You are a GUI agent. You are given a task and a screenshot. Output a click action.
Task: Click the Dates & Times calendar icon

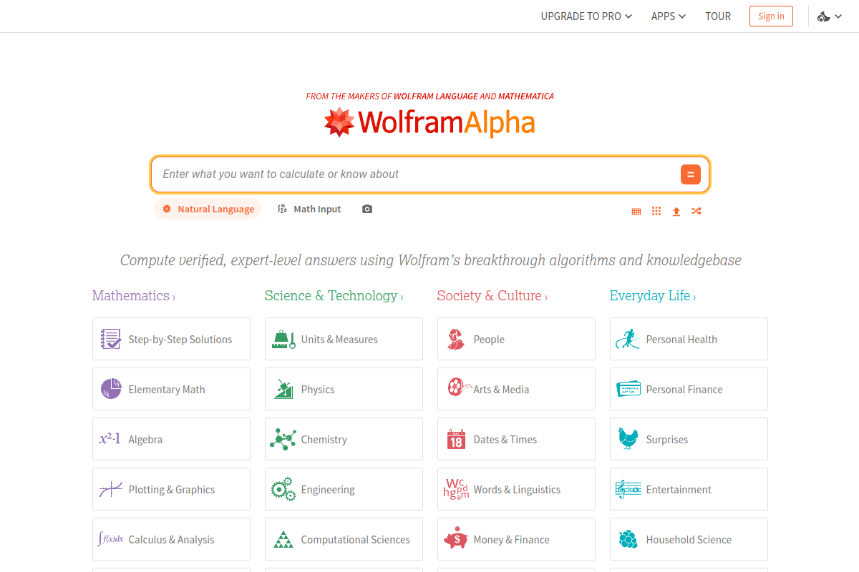(x=456, y=439)
